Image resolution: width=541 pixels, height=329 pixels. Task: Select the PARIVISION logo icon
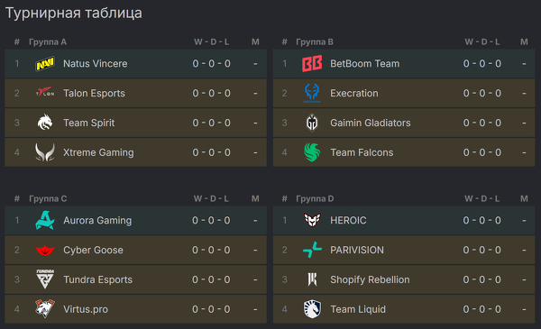[312, 250]
